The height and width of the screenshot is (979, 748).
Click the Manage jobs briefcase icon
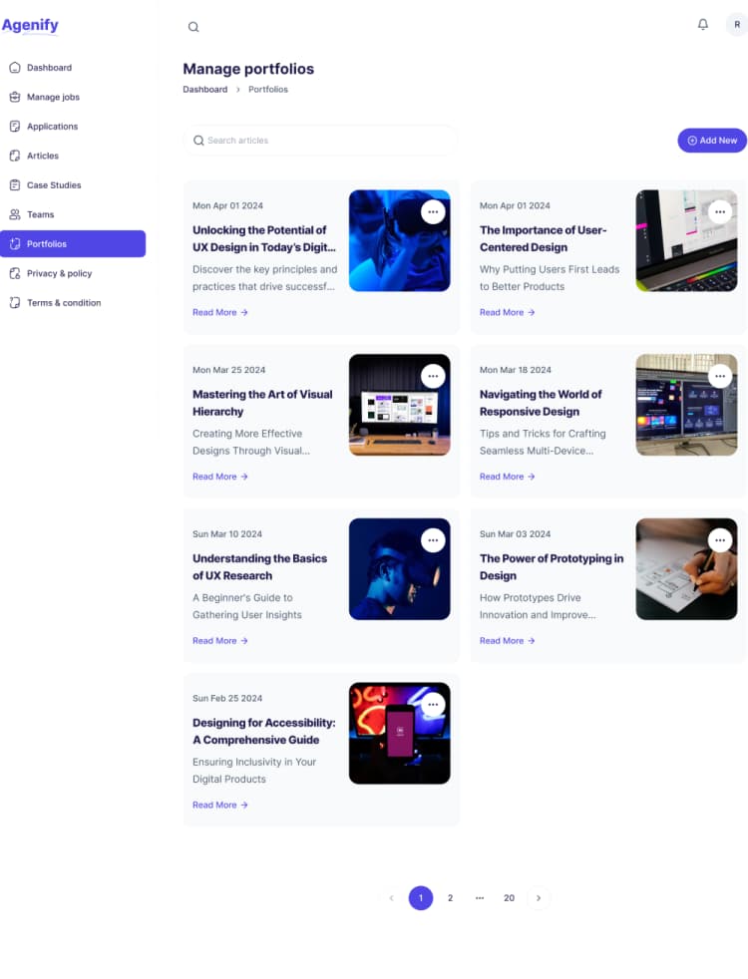pyautogui.click(x=15, y=97)
